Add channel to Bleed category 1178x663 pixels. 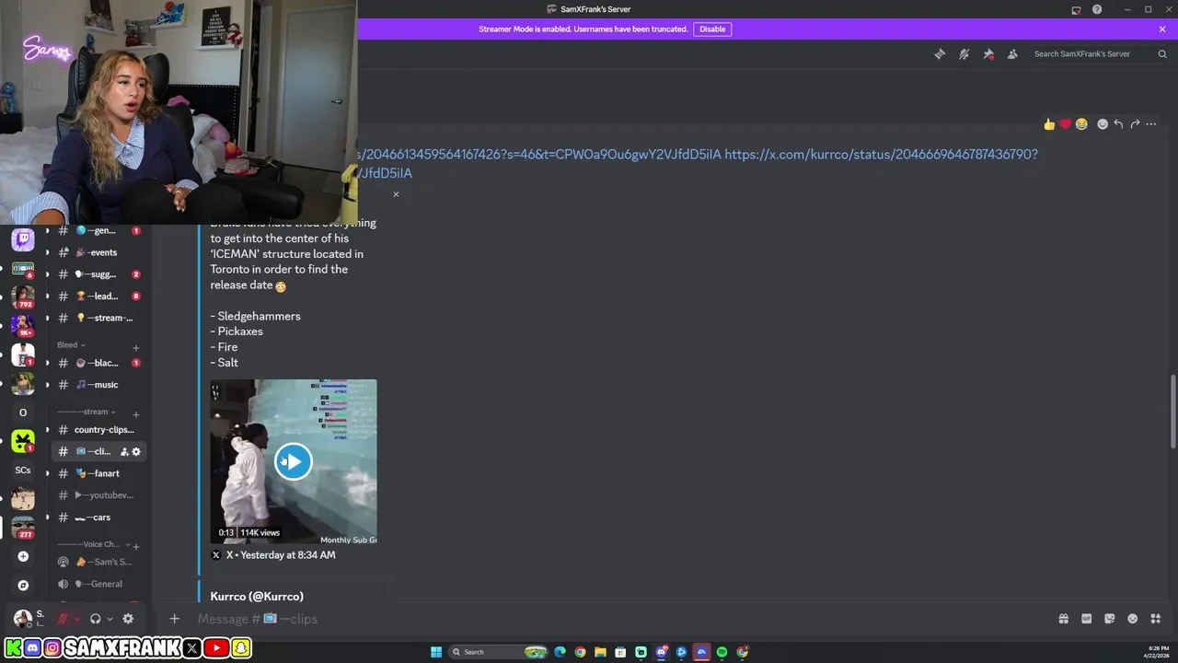click(x=136, y=347)
